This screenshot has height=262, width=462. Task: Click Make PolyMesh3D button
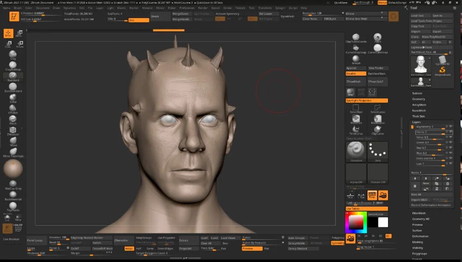(x=436, y=37)
